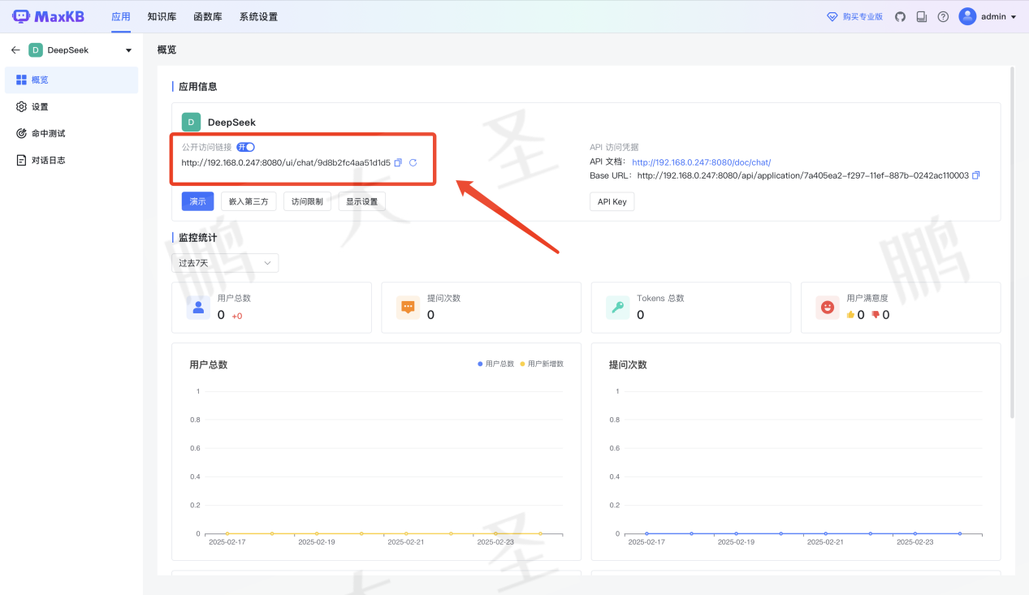Click the public chat URL text
The image size is (1029, 595).
[286, 162]
